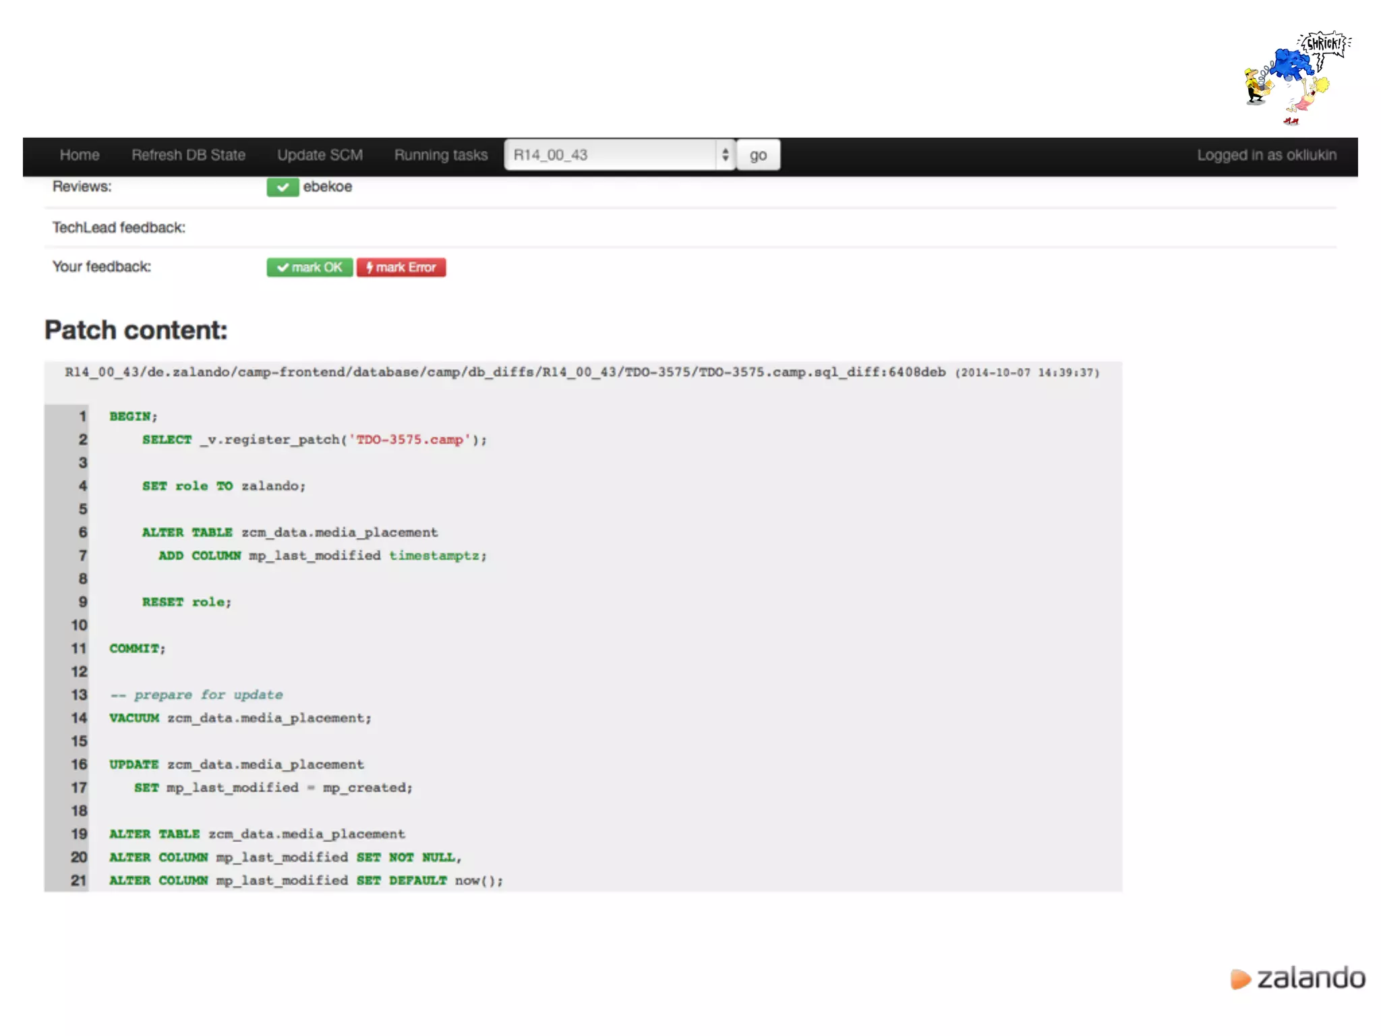Click the dropdown up-down arrow stepper
This screenshot has height=1036, width=1381.
[725, 155]
